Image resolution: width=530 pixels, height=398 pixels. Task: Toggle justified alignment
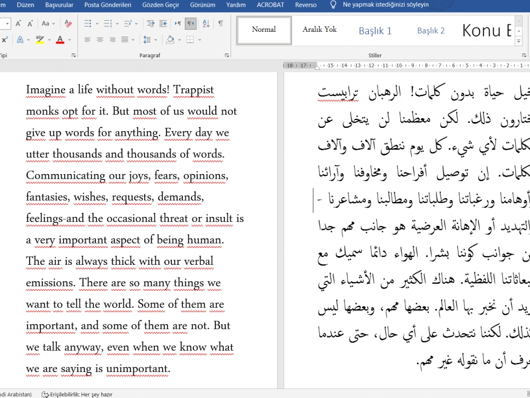125,40
